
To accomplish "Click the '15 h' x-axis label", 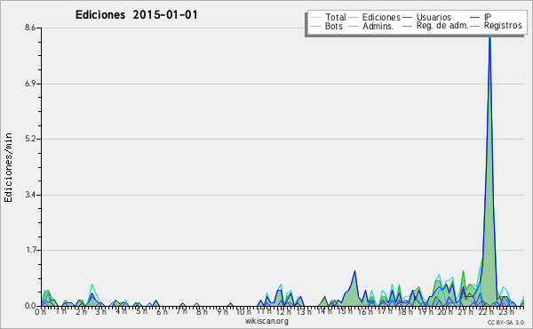I will [x=345, y=311].
